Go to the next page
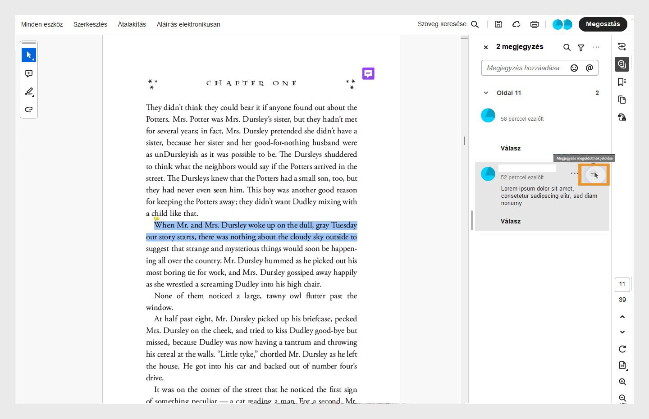Viewport: 649px width, 419px height. pyautogui.click(x=622, y=332)
